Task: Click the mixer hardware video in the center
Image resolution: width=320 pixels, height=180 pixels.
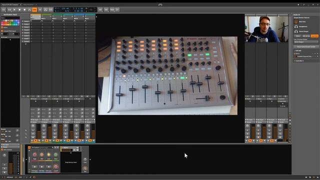Action: click(x=167, y=75)
